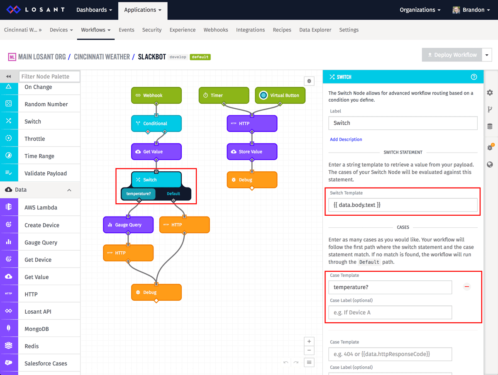Open the Organizations dropdown

click(420, 10)
